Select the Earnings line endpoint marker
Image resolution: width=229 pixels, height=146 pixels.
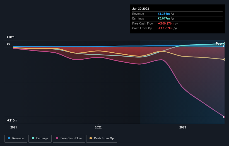pos(224,44)
